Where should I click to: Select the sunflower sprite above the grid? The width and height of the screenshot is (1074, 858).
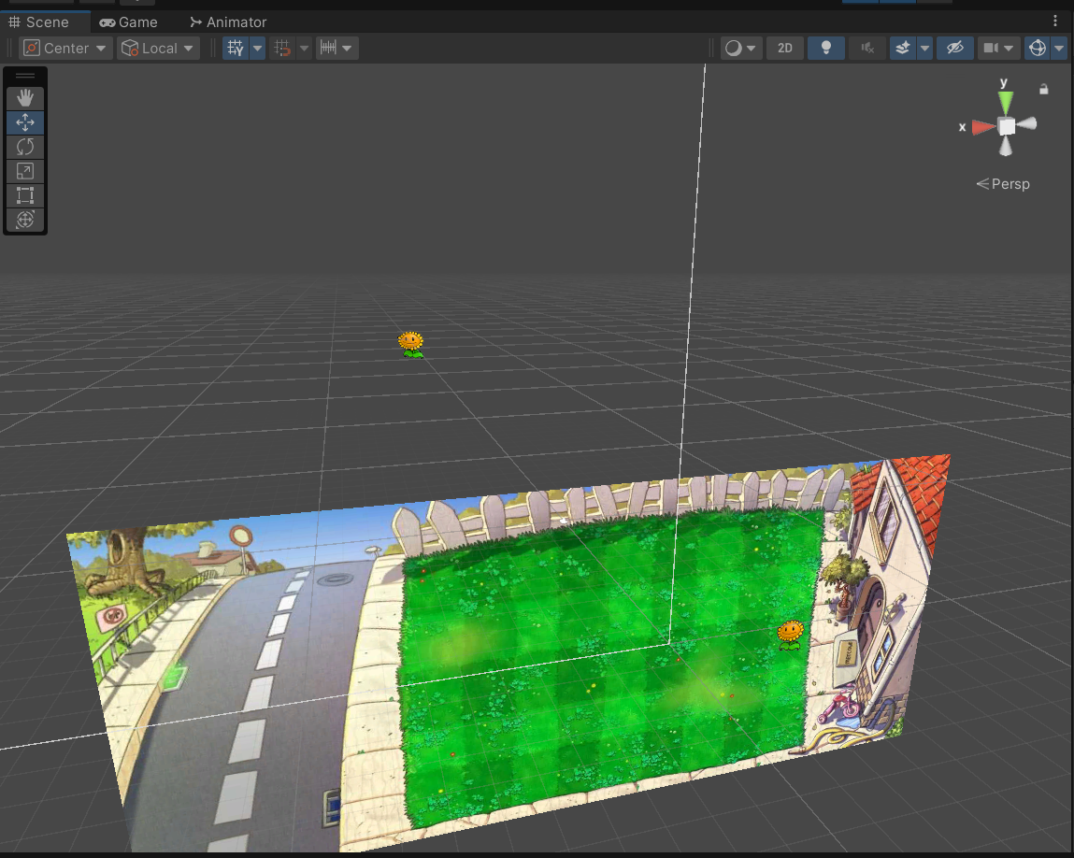coord(411,345)
